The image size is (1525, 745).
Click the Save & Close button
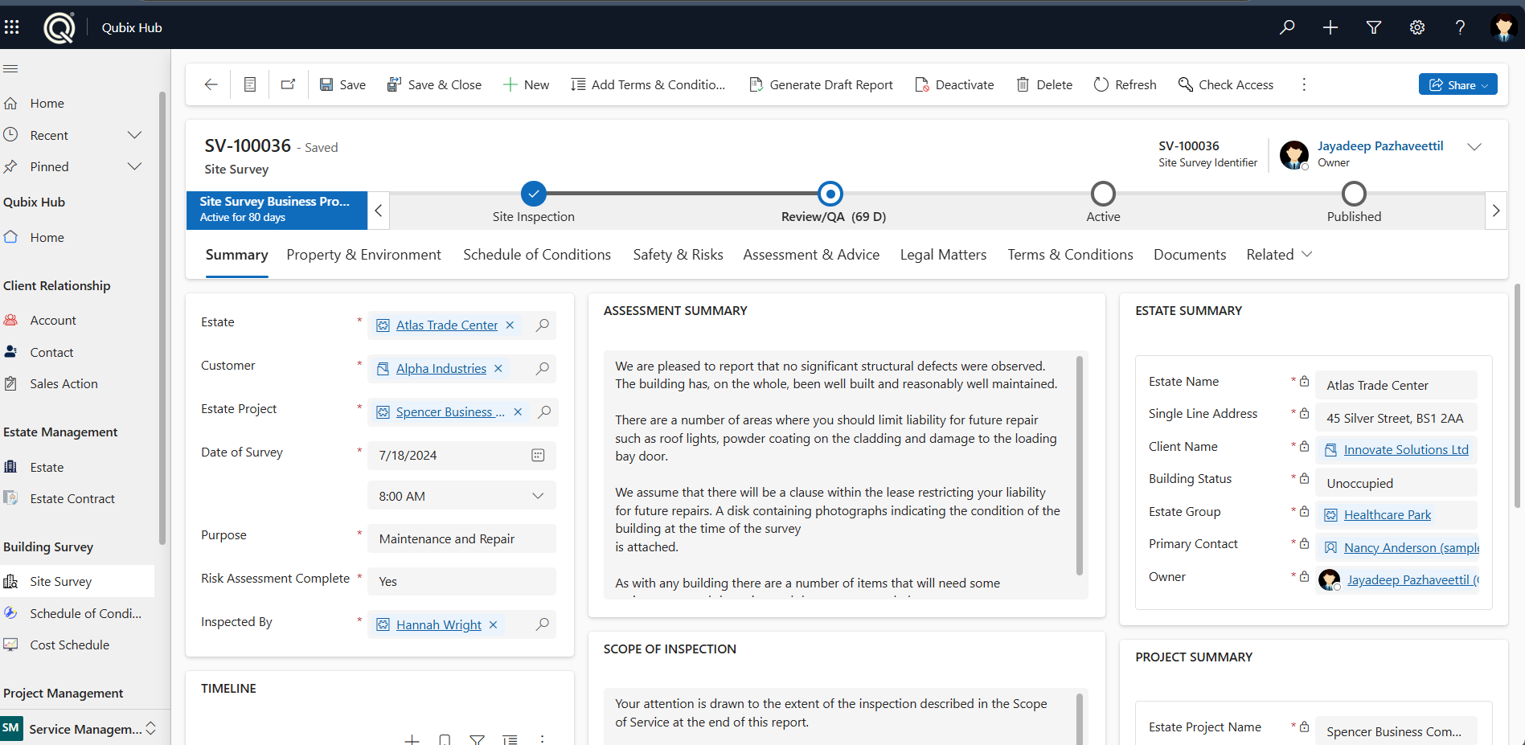point(435,84)
